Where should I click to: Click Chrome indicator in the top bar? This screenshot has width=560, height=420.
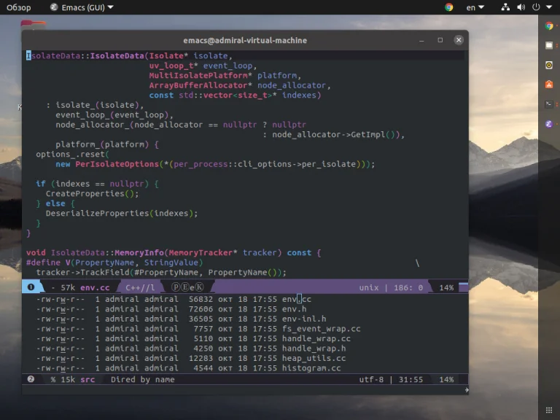(x=449, y=7)
